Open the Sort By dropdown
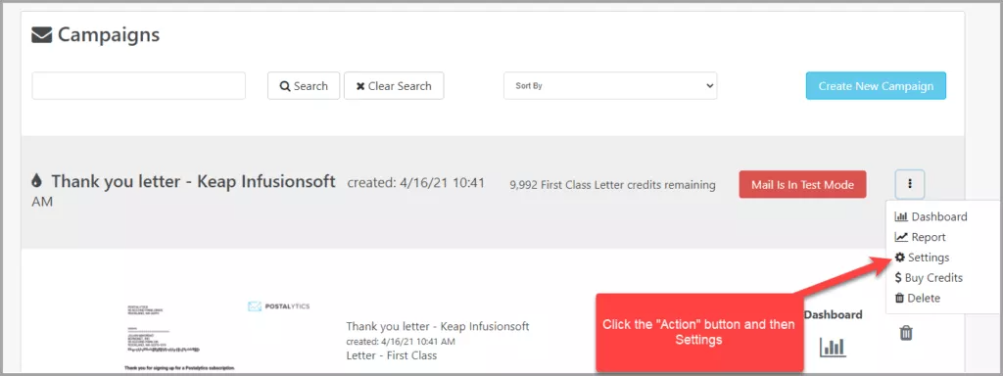The width and height of the screenshot is (1003, 376). pos(610,86)
